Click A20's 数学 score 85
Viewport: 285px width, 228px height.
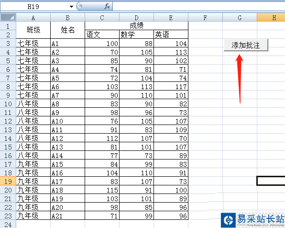[136, 207]
